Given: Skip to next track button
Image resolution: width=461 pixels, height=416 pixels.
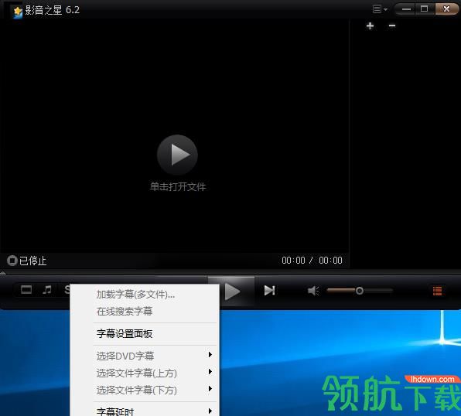Looking at the screenshot, I should (x=269, y=291).
